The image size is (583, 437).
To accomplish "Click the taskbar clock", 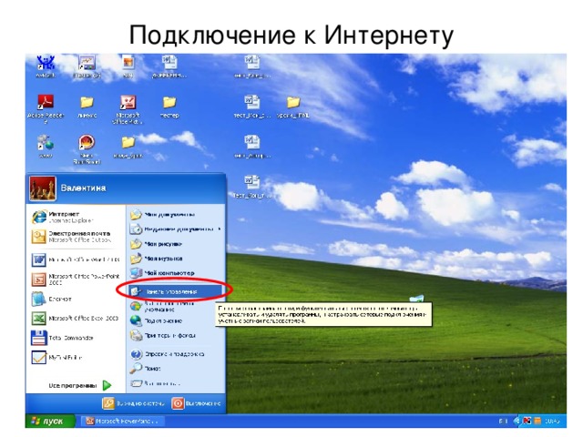I will (x=552, y=421).
